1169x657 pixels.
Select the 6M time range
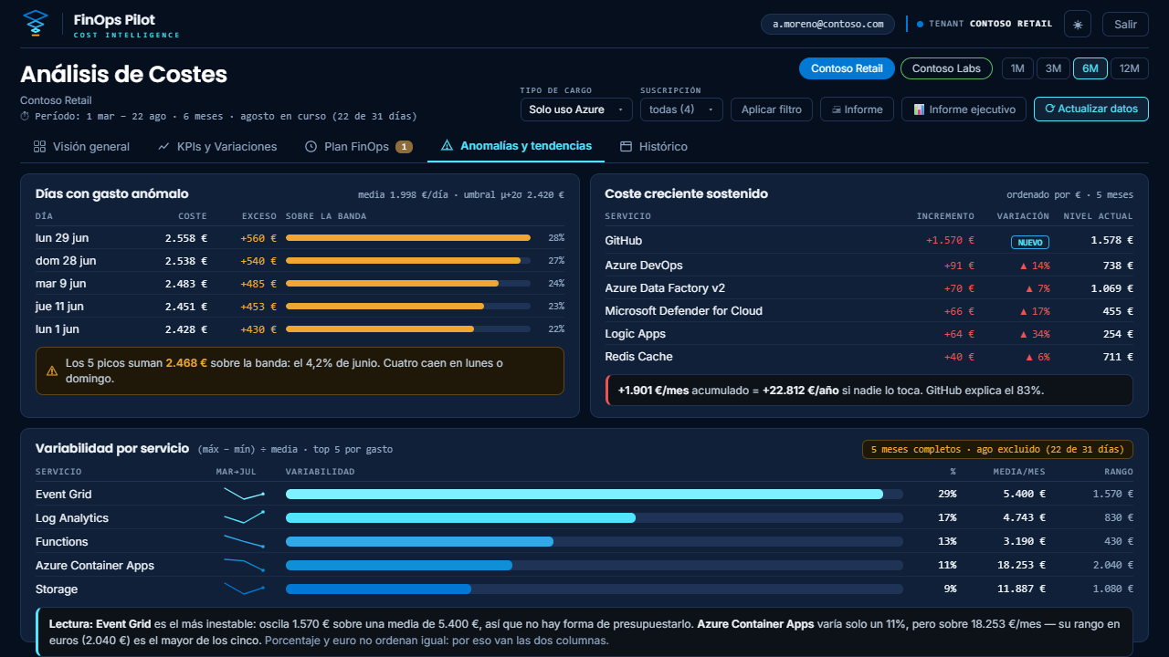(1090, 68)
